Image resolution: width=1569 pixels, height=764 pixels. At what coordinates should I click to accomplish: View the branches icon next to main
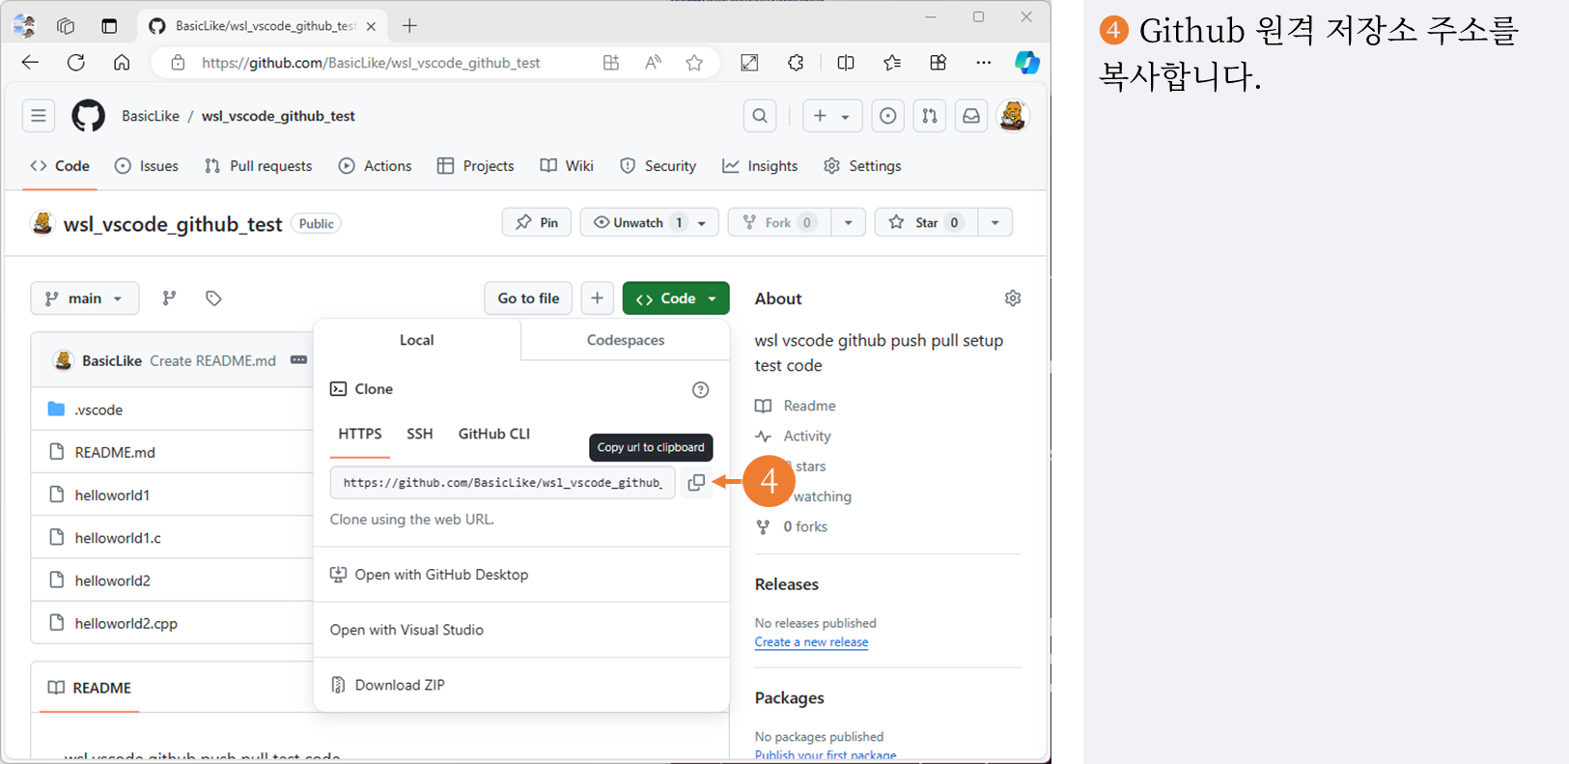pyautogui.click(x=169, y=298)
